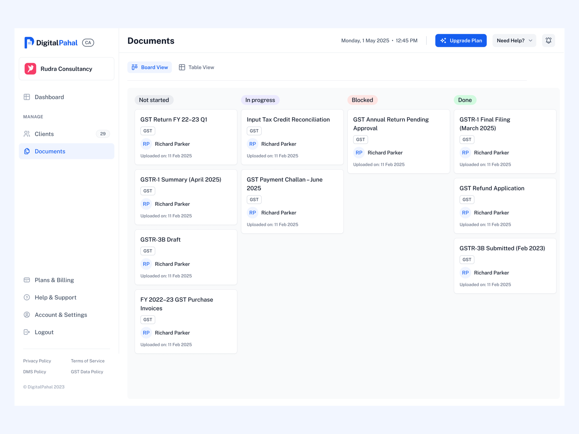
Task: Open Input Tax Credit Reconciliation card
Action: pos(292,137)
